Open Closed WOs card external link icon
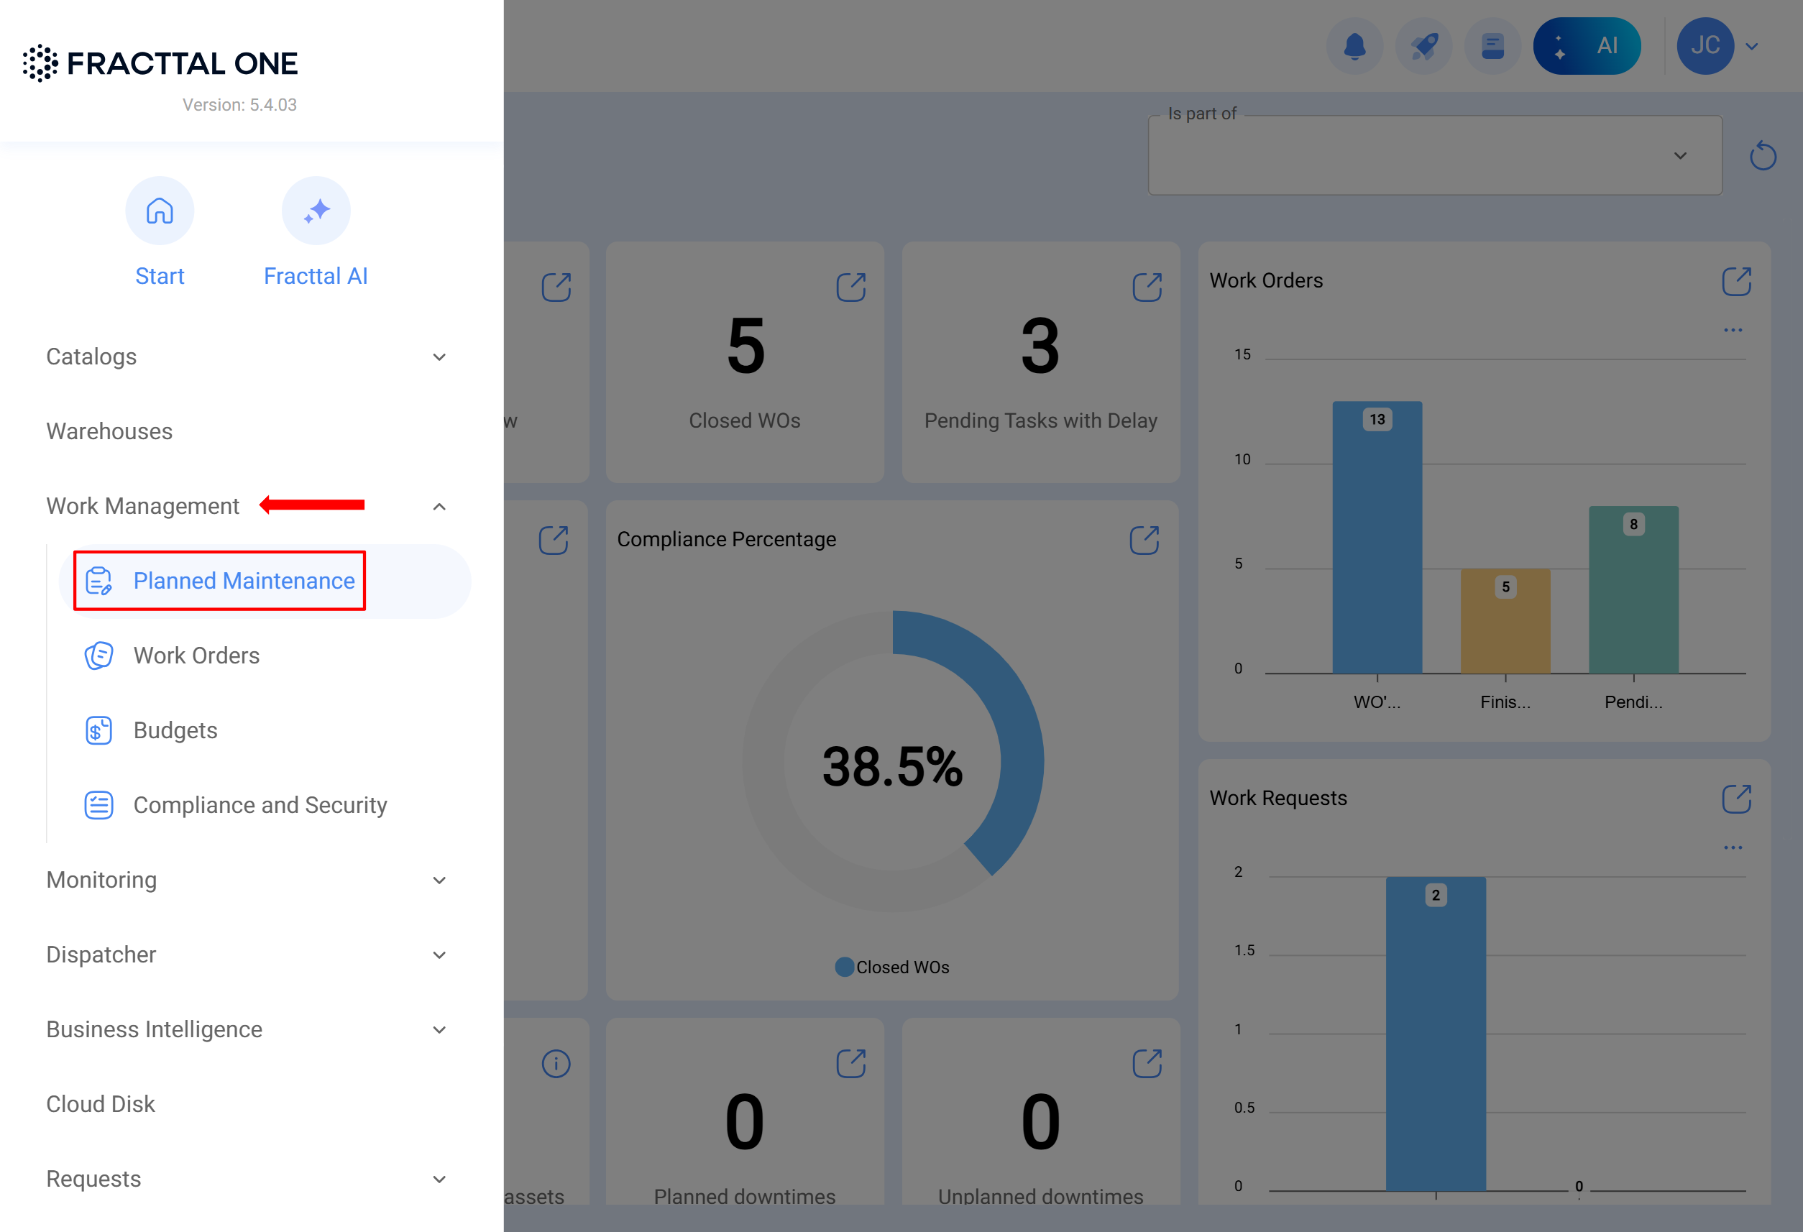1803x1232 pixels. [x=850, y=287]
